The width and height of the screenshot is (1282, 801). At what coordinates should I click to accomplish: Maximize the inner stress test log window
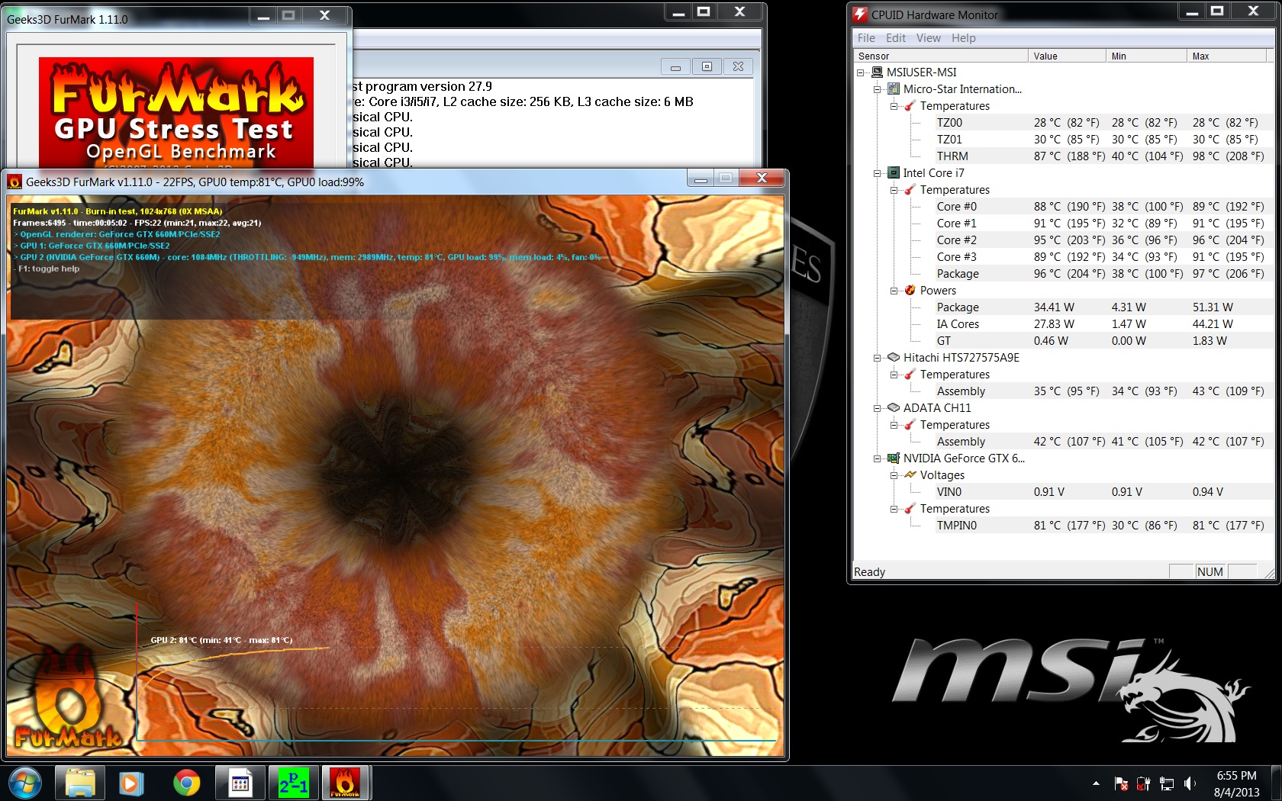707,66
